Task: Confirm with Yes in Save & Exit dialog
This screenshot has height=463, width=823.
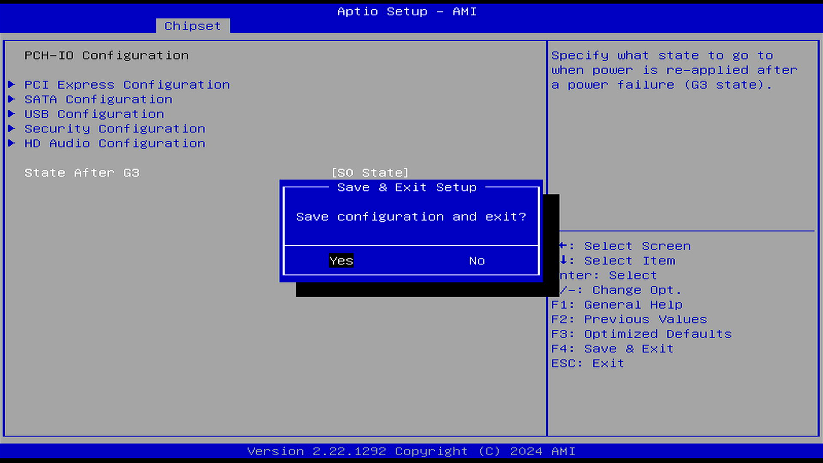Action: point(341,261)
